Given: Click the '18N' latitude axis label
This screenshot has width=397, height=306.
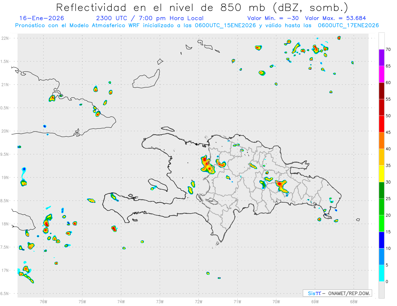Looking at the screenshot, I should tap(5, 224).
